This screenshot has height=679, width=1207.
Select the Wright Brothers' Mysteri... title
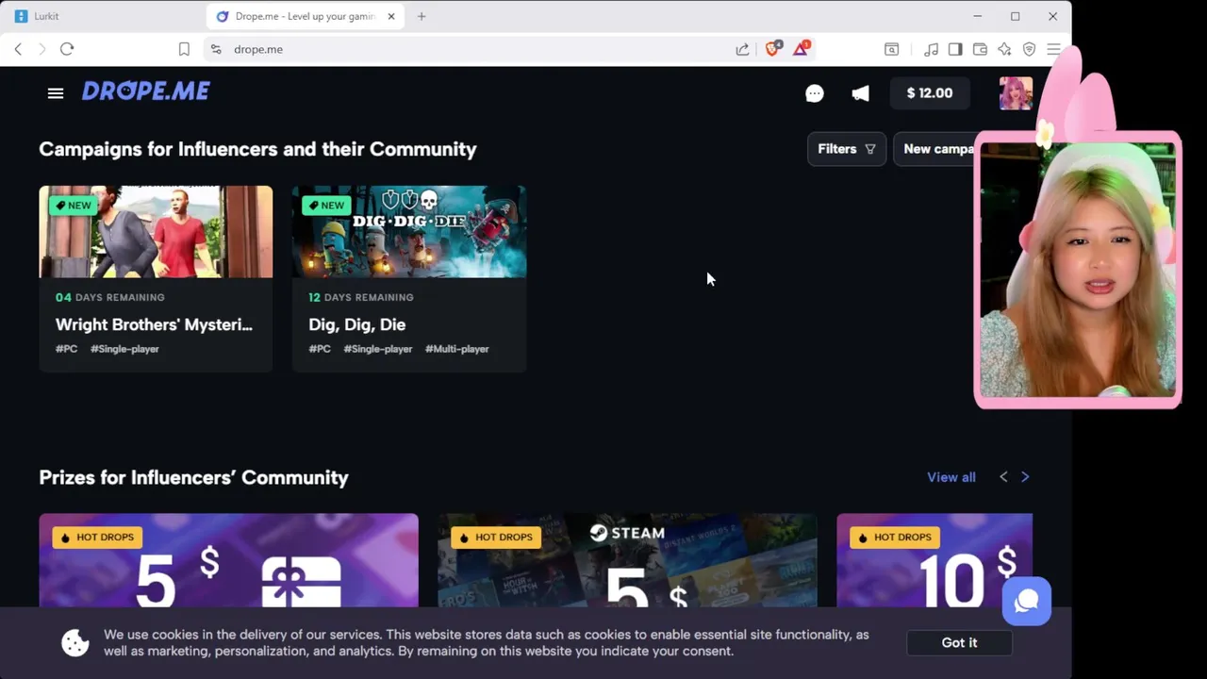[x=154, y=324]
